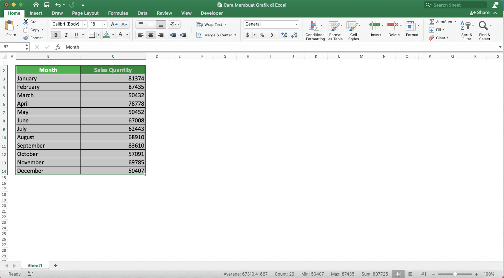The height and width of the screenshot is (278, 504).
Task: Toggle Bold formatting
Action: [x=56, y=35]
